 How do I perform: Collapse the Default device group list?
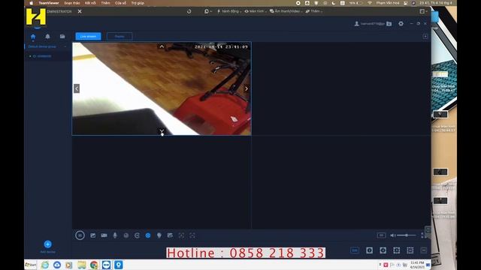[x=65, y=46]
